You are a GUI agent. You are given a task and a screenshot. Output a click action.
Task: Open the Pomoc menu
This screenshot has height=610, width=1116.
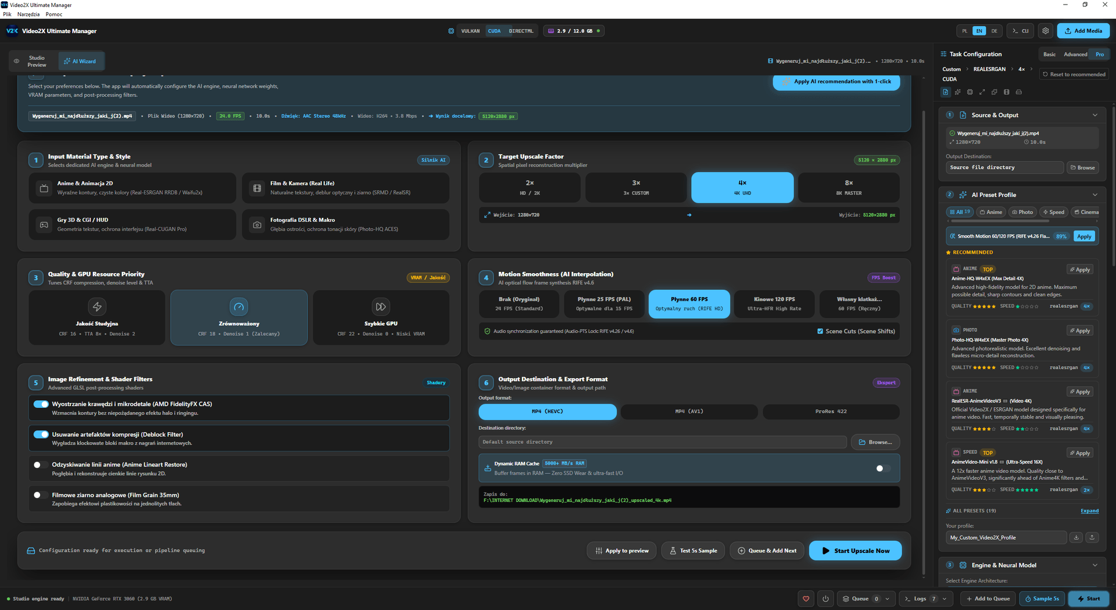(54, 15)
